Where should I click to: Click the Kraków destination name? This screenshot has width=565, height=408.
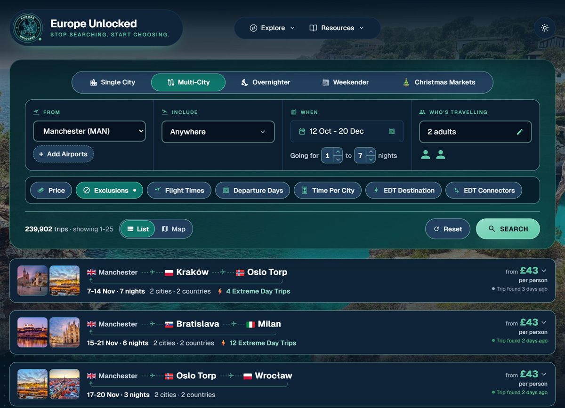[x=192, y=272]
